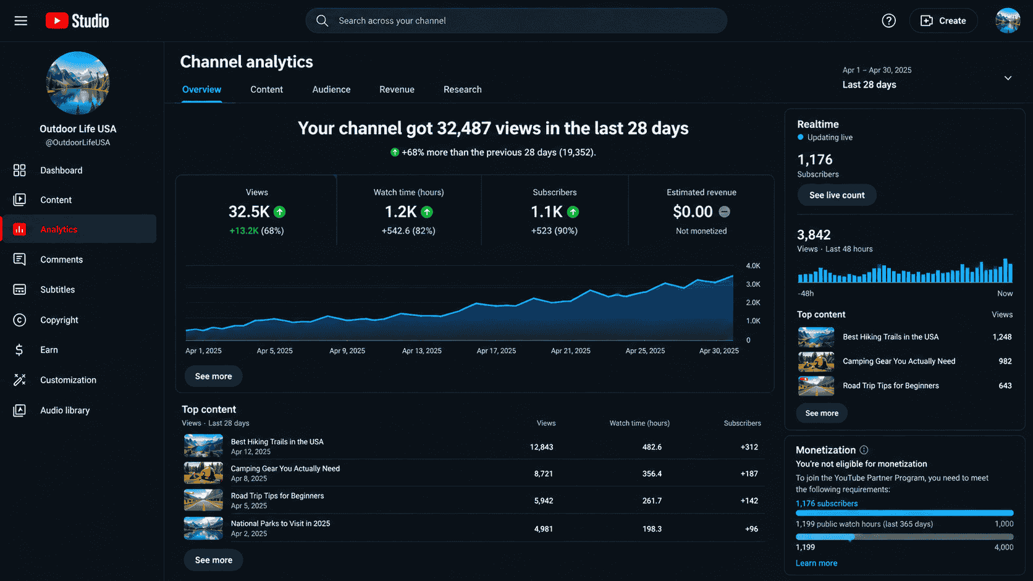Viewport: 1033px width, 581px height.
Task: Open the hamburger navigation menu
Action: (x=21, y=21)
